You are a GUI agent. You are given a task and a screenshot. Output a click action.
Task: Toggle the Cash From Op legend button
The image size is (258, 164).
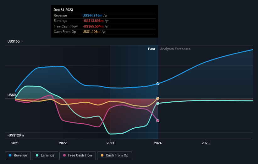tap(114, 156)
